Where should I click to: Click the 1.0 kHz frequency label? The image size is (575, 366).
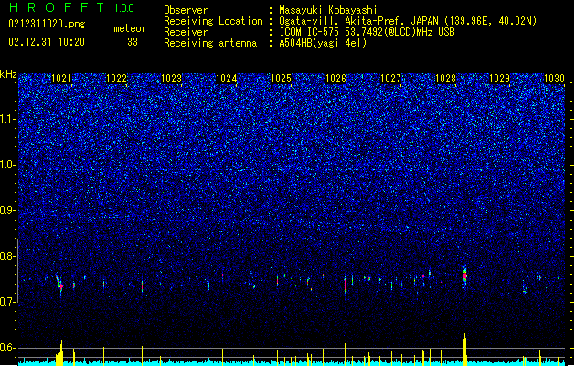click(8, 166)
